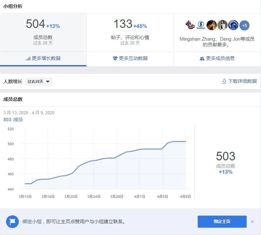Click the SHACHAP logo avatar
Screen dimensions: 261x235
[x=201, y=25]
